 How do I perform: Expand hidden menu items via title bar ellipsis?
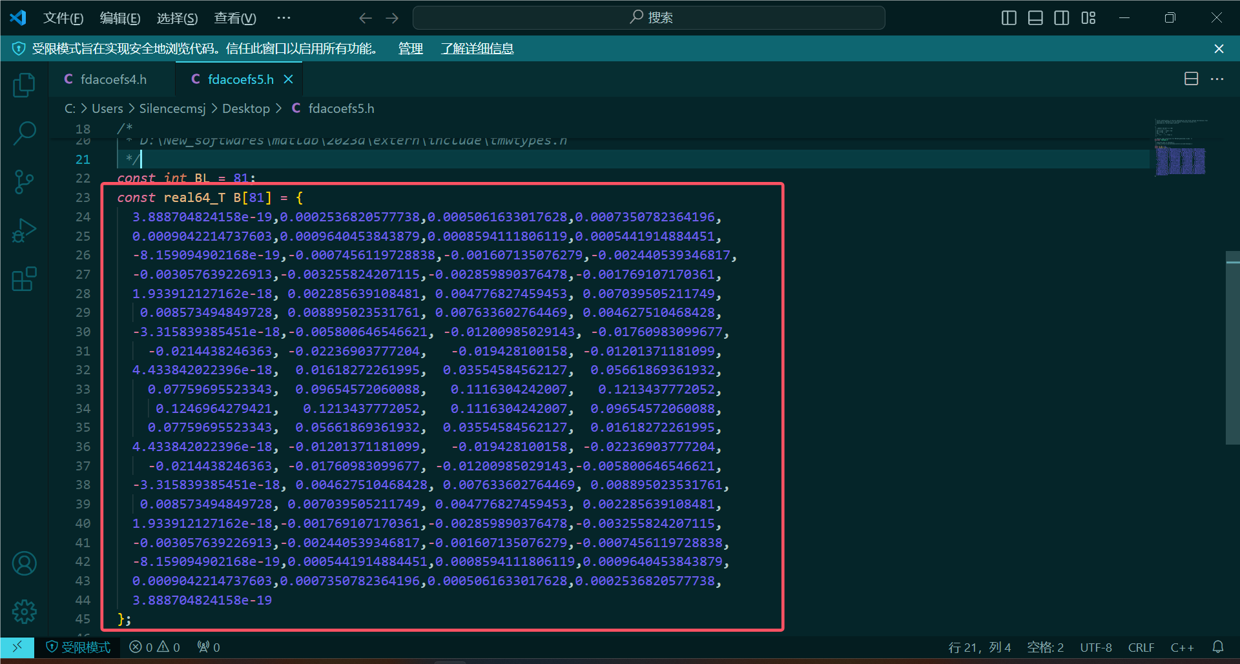[284, 18]
